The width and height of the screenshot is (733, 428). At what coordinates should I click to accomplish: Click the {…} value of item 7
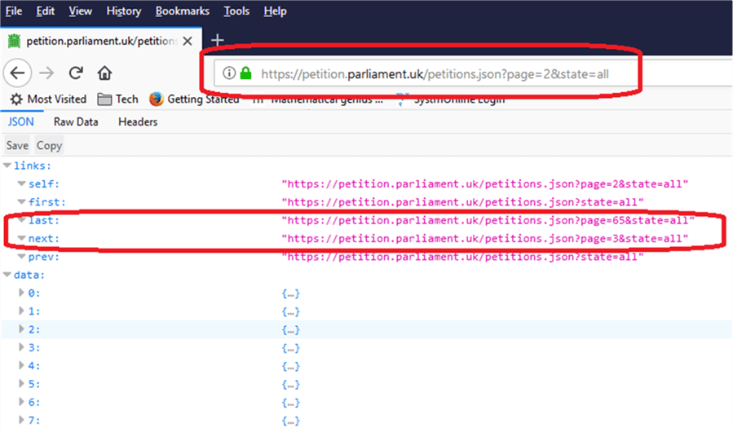pyautogui.click(x=291, y=421)
